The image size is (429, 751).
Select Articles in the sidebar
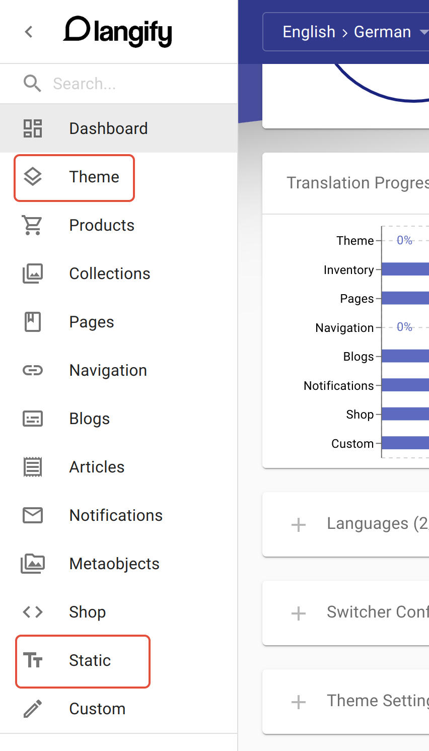coord(97,467)
